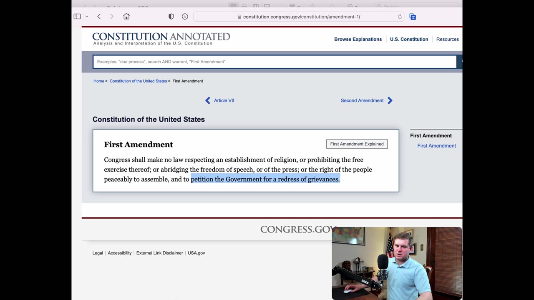Click the Constitution of the United States heading
Screen dimensions: 534x300
(149, 119)
